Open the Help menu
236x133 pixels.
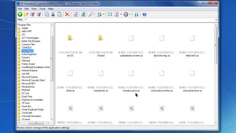[x=51, y=9]
